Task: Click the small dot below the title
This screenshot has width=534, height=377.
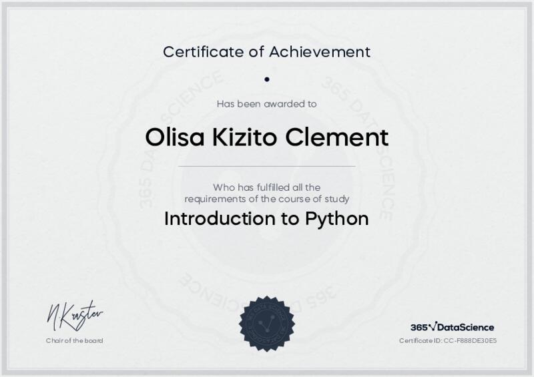Action: [x=266, y=79]
